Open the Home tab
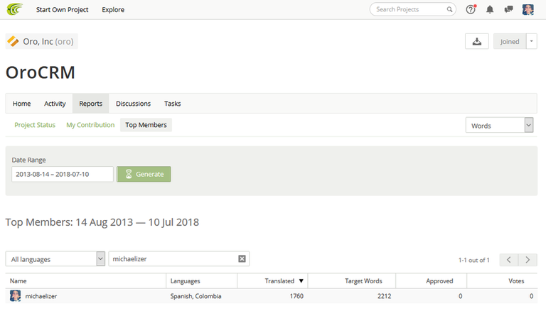The height and width of the screenshot is (311, 546). coord(21,104)
